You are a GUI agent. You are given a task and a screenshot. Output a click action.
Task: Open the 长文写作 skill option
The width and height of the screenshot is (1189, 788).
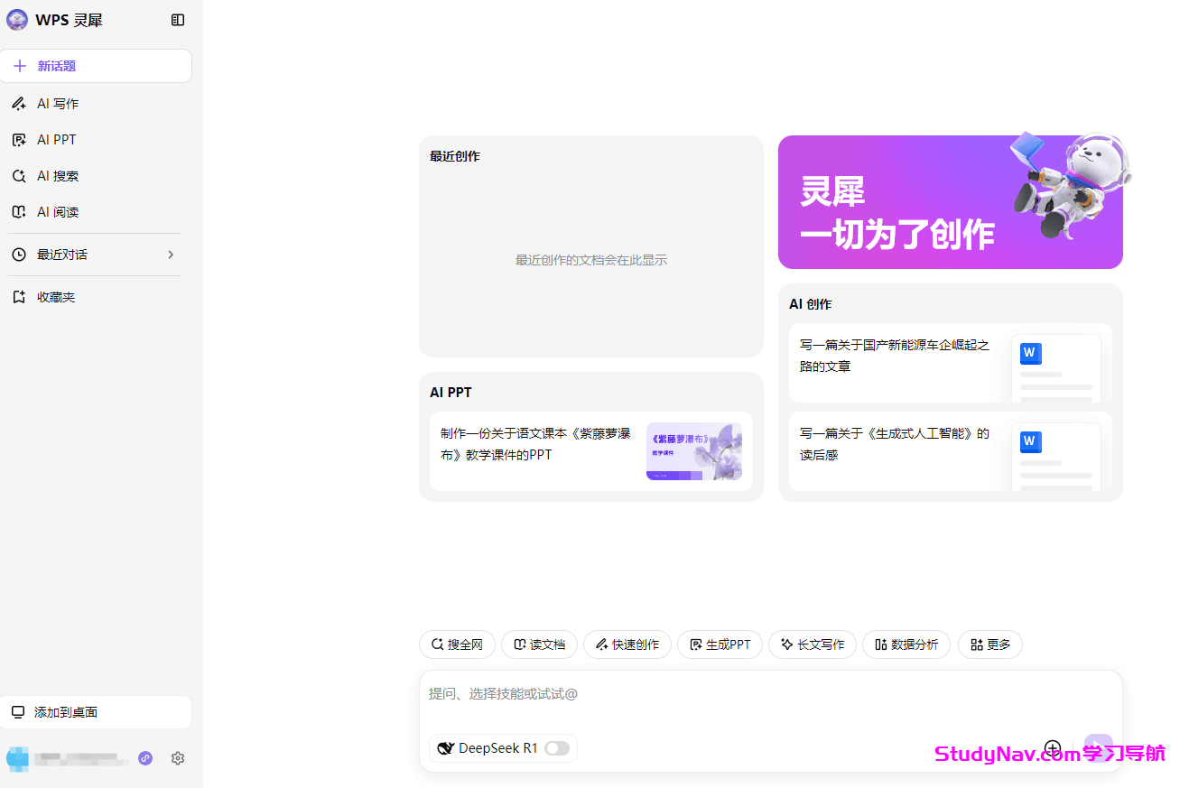[812, 644]
